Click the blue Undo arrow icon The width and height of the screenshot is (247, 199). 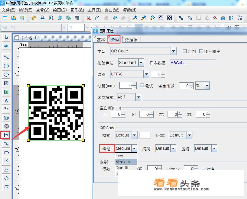(x=115, y=18)
